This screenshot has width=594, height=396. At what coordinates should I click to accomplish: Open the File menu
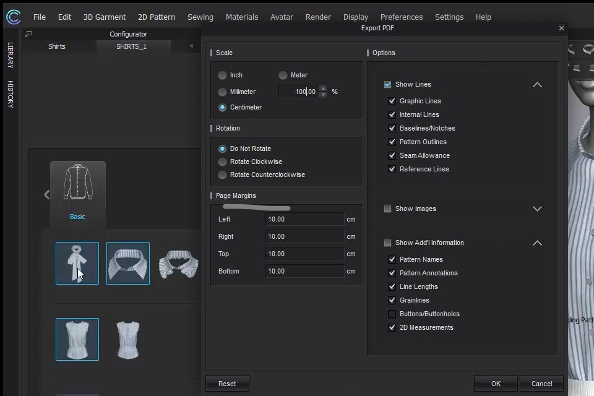pos(40,17)
